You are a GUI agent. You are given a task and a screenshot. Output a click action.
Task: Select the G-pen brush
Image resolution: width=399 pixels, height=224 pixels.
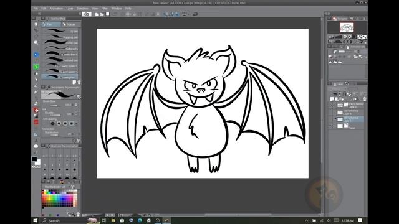tap(60, 31)
